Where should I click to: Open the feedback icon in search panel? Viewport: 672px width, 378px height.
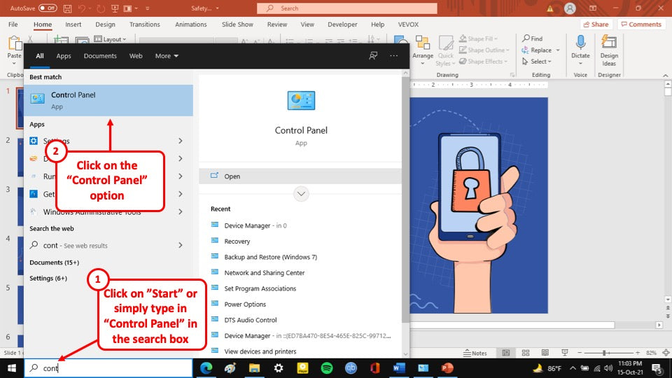pyautogui.click(x=374, y=56)
